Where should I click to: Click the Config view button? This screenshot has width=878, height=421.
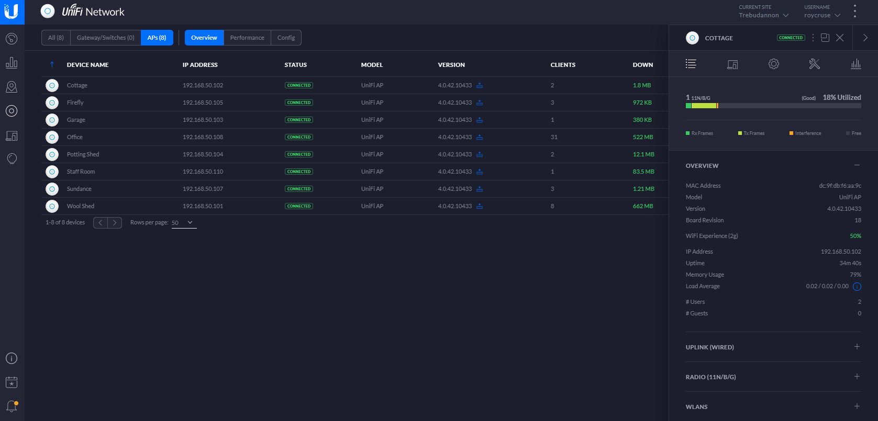point(286,38)
